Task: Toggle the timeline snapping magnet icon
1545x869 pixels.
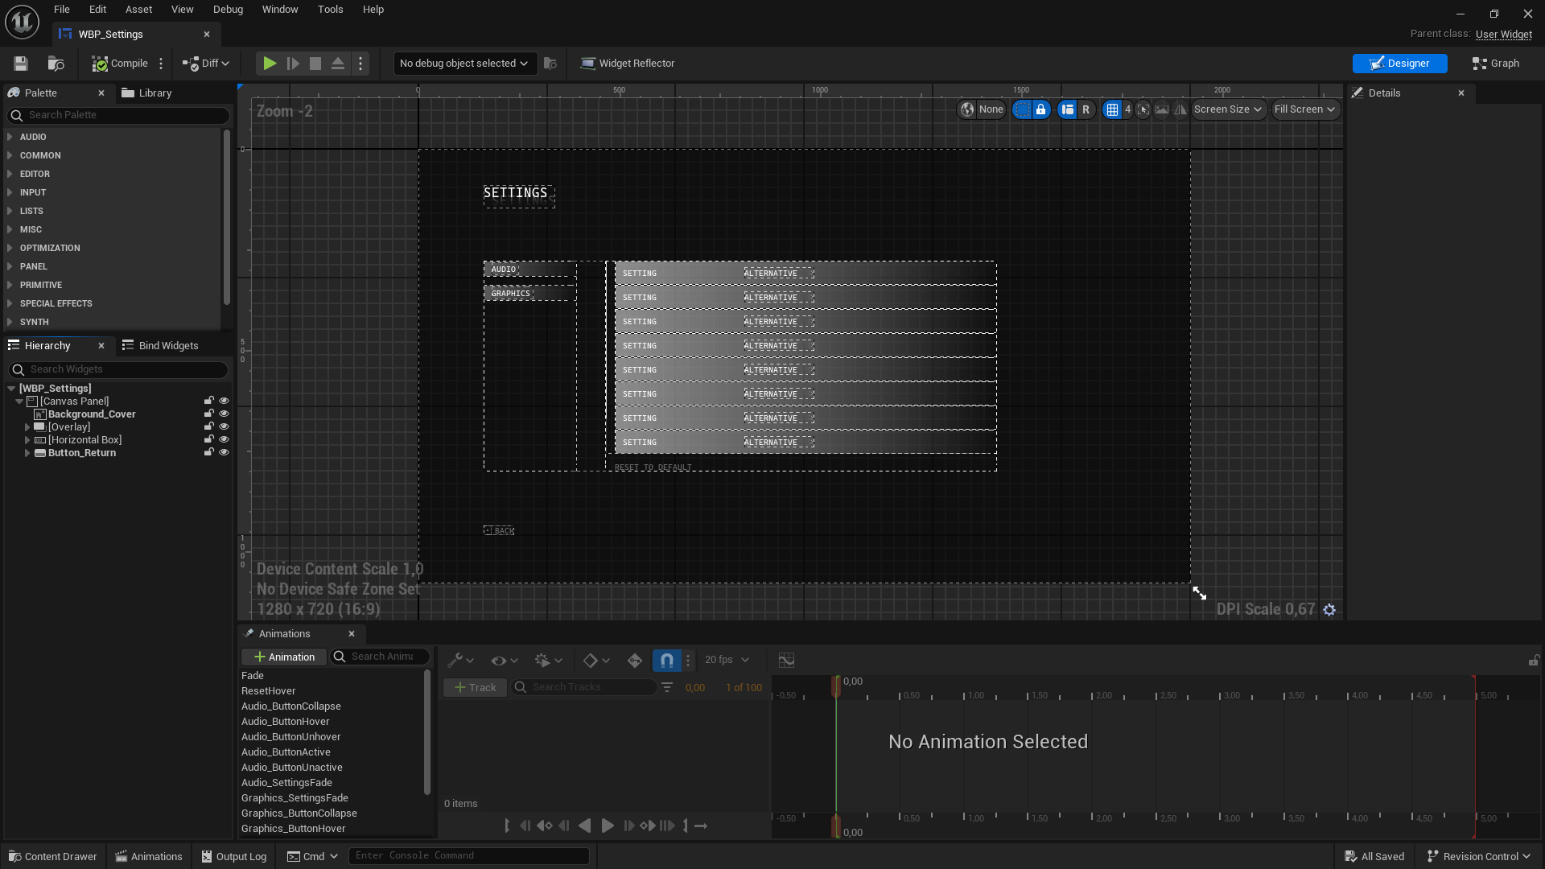Action: [667, 661]
